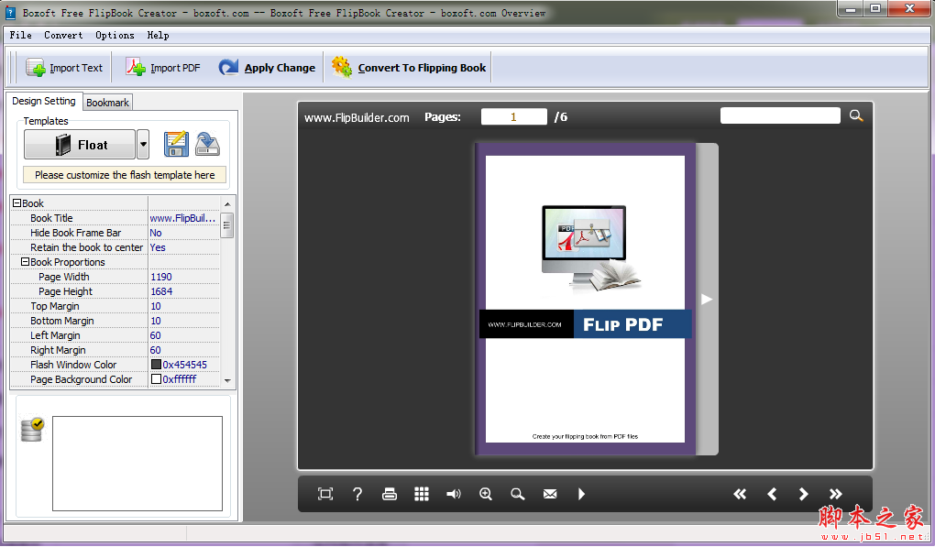The width and height of the screenshot is (935, 547).
Task: Open the Float template dropdown
Action: tap(143, 144)
